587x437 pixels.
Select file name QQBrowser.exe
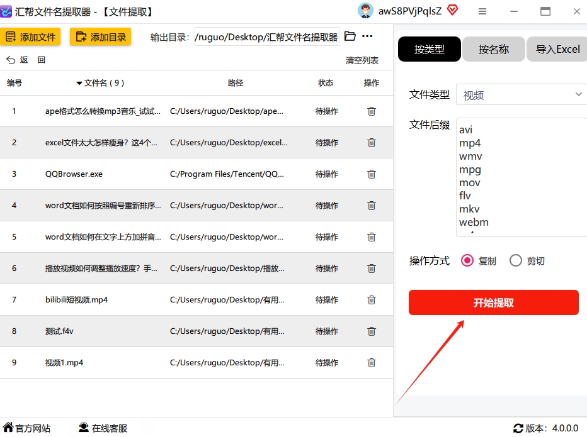pyautogui.click(x=74, y=174)
